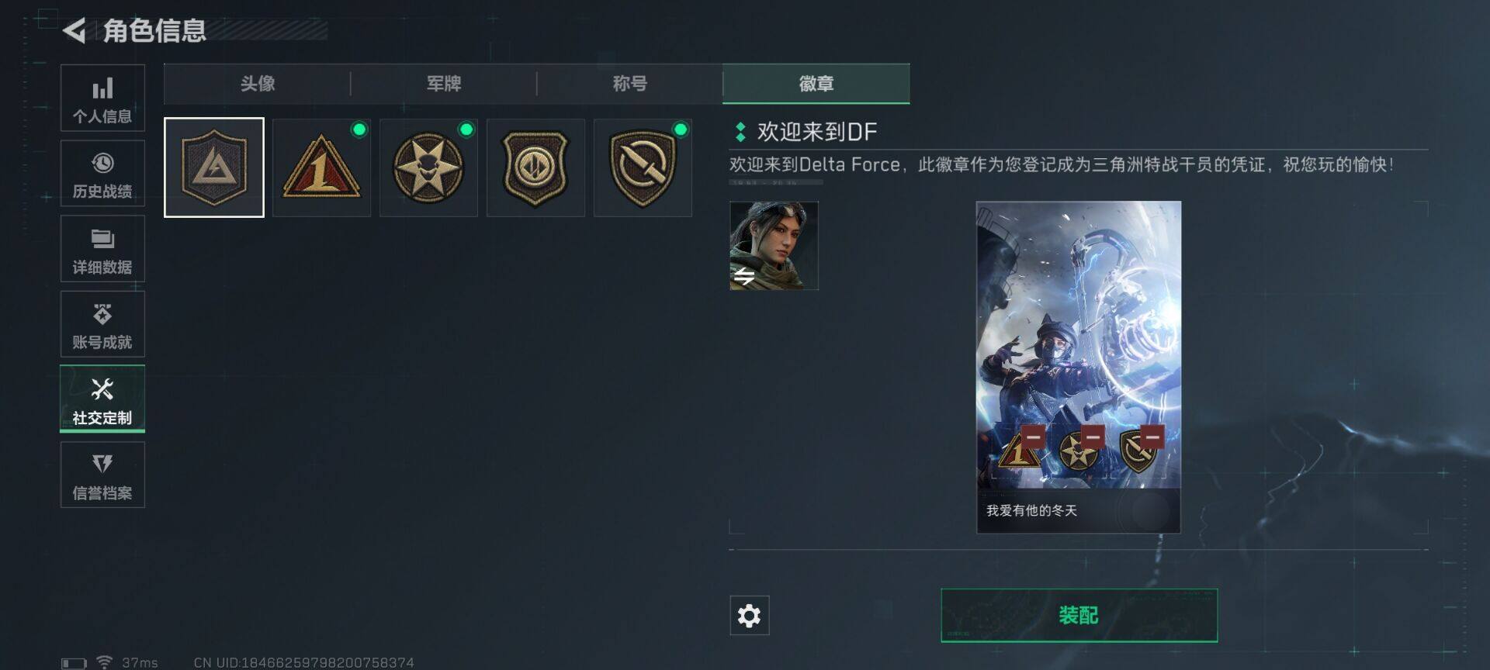Open settings via the gear icon

[x=749, y=616]
